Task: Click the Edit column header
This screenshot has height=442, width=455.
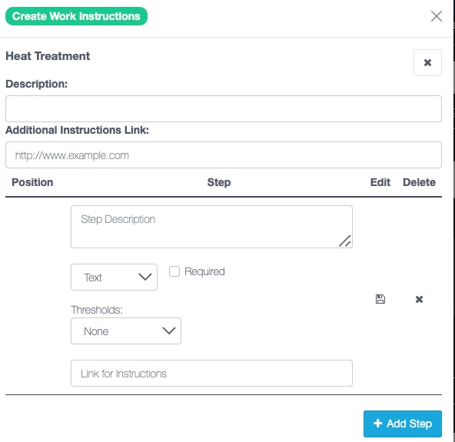Action: pyautogui.click(x=380, y=182)
